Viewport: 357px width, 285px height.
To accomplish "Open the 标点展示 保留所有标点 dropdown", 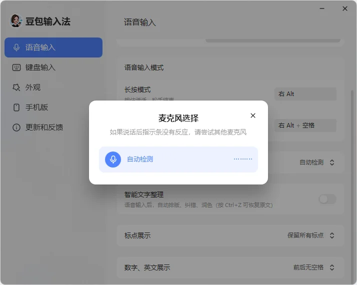I will click(311, 235).
